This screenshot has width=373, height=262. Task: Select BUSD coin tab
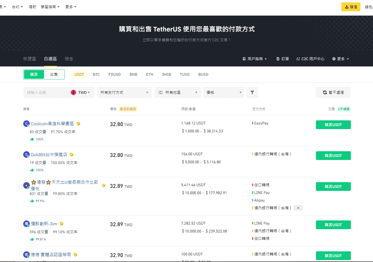(x=203, y=74)
